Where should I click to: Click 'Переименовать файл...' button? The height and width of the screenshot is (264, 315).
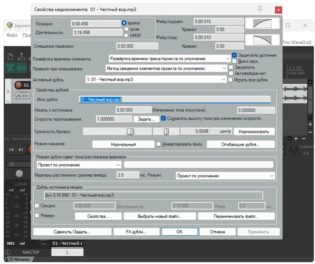236,216
